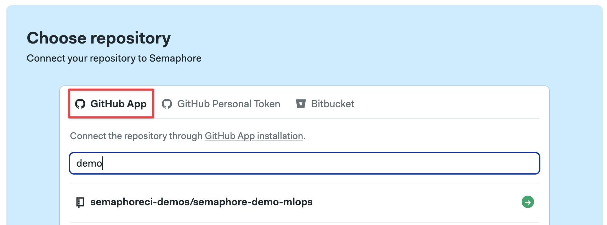Select semaphoreci-demos/semaphore-demo-mlops repository name
The height and width of the screenshot is (225, 607).
point(202,202)
